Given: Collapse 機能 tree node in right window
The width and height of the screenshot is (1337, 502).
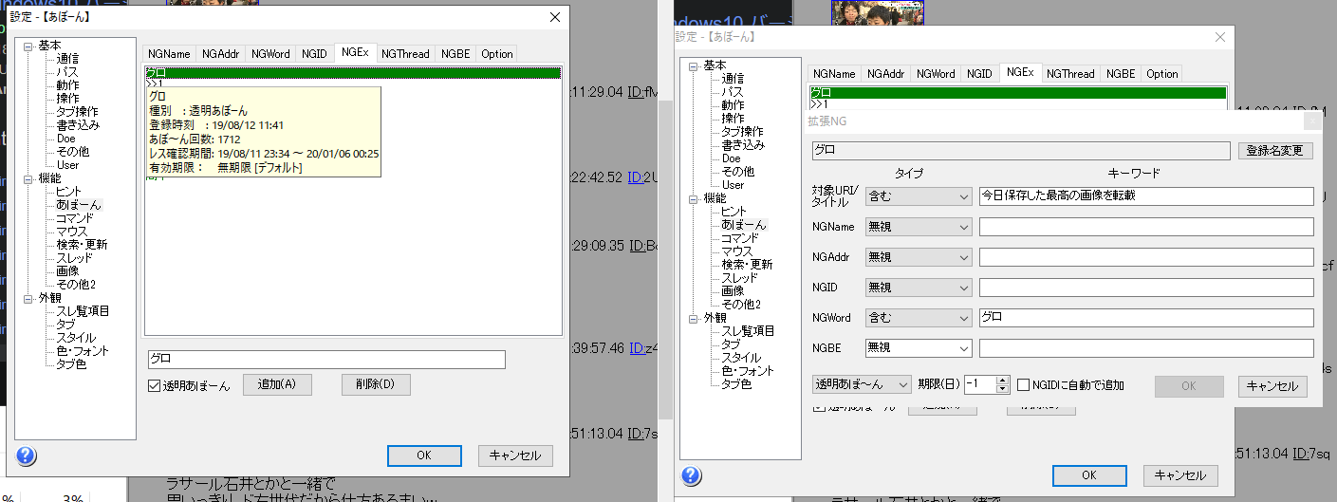Looking at the screenshot, I should tap(694, 198).
